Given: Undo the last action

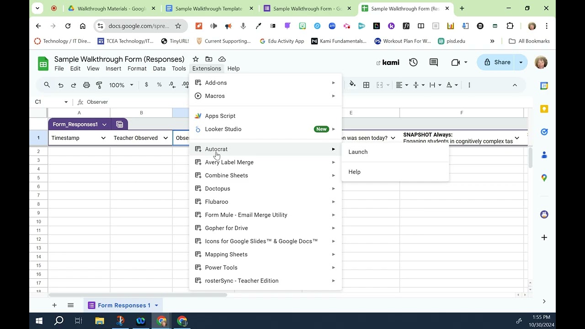Looking at the screenshot, I should (61, 85).
